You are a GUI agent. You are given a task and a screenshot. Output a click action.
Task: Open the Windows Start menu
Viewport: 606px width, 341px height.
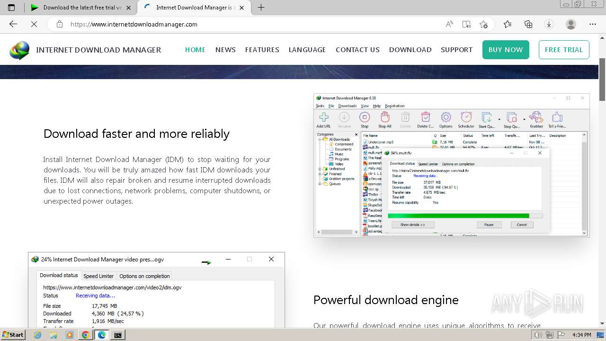[x=13, y=335]
